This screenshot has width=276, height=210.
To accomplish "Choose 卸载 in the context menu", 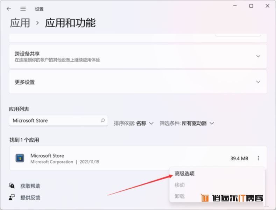I will 179,196.
